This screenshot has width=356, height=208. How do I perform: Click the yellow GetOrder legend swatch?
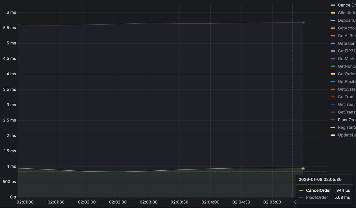click(x=333, y=74)
